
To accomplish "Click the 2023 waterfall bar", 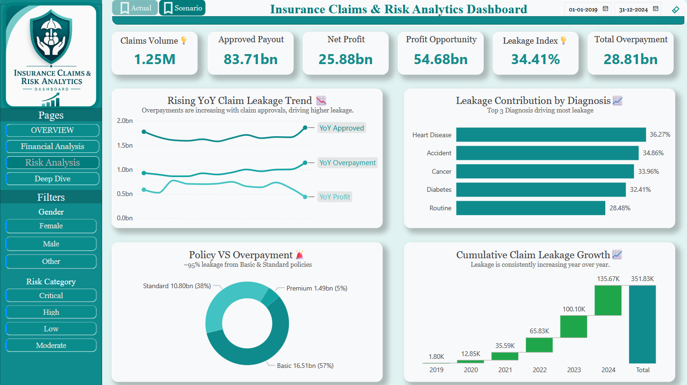I will pyautogui.click(x=573, y=327).
